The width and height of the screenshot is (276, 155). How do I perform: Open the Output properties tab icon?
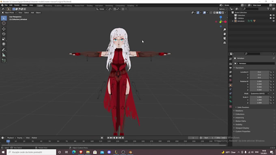[231, 68]
